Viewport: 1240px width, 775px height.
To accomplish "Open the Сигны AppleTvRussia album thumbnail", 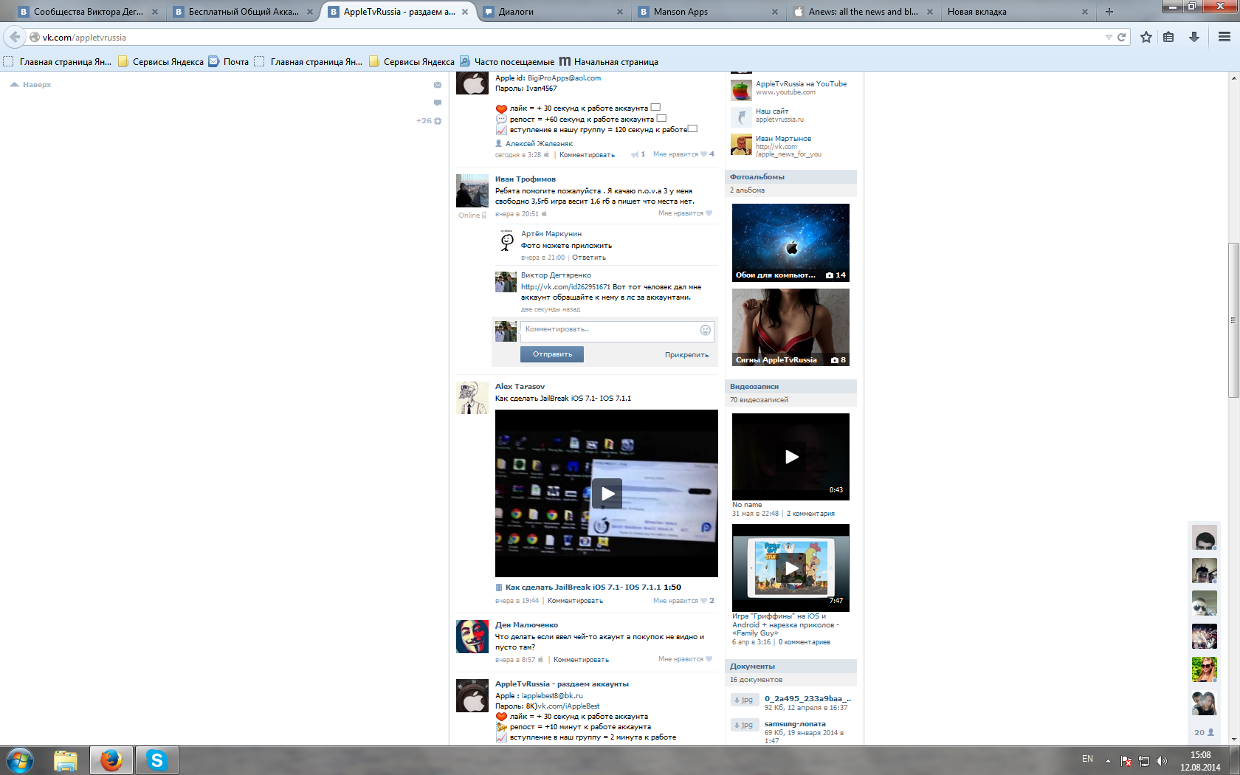I will (790, 327).
